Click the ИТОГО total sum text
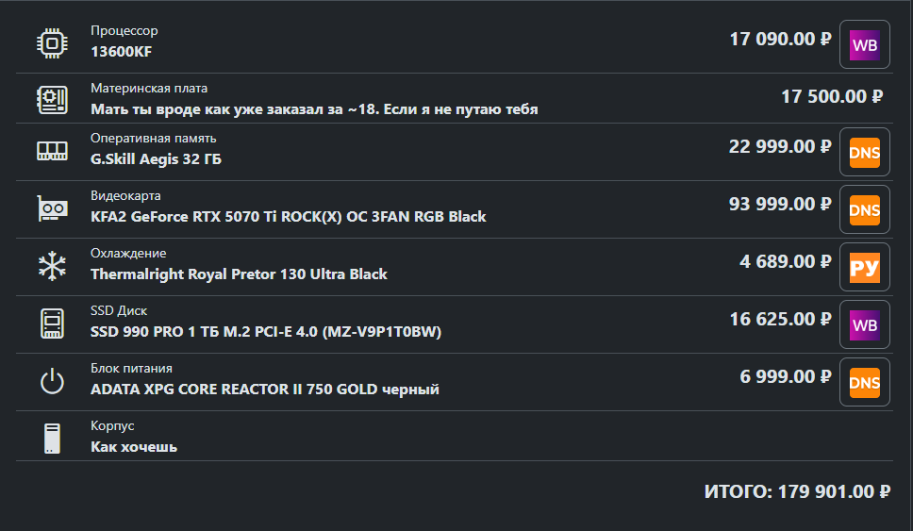Viewport: 913px width, 531px height. click(797, 491)
